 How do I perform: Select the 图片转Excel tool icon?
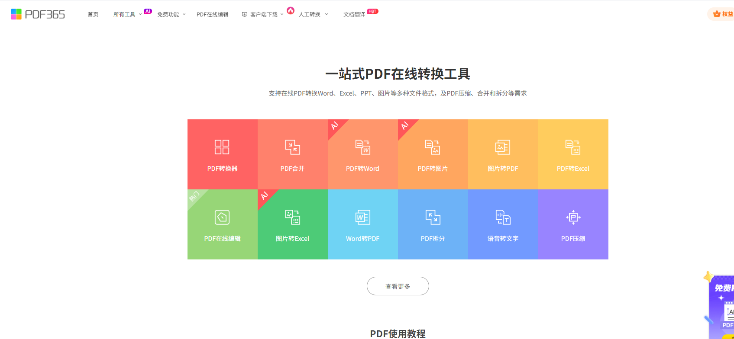pos(292,217)
